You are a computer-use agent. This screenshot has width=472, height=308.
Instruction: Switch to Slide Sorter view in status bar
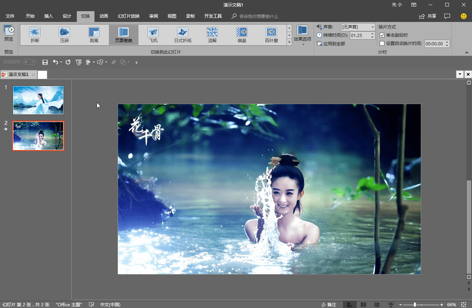pyautogui.click(x=363, y=305)
